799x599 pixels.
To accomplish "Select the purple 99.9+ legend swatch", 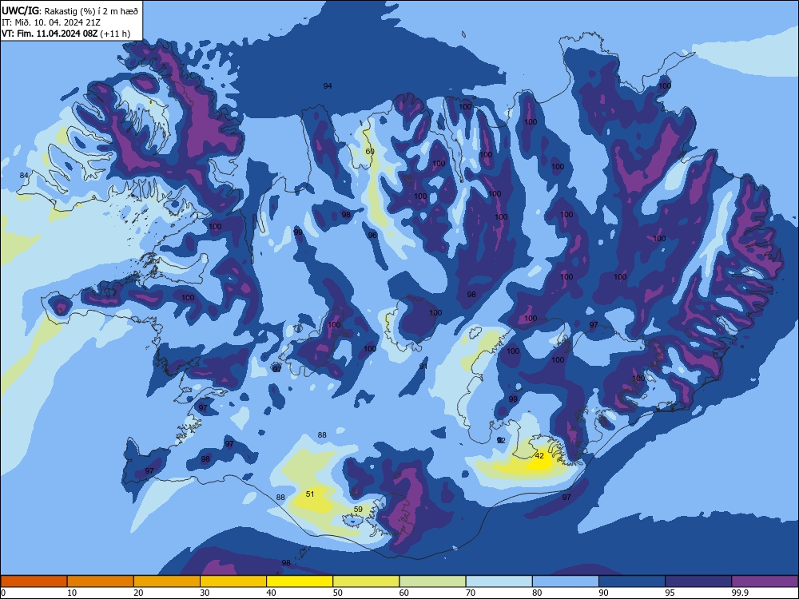I will (765, 581).
